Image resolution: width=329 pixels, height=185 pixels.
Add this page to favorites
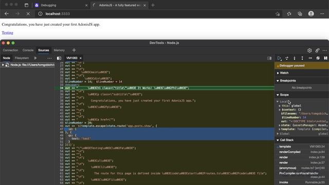coord(278,14)
